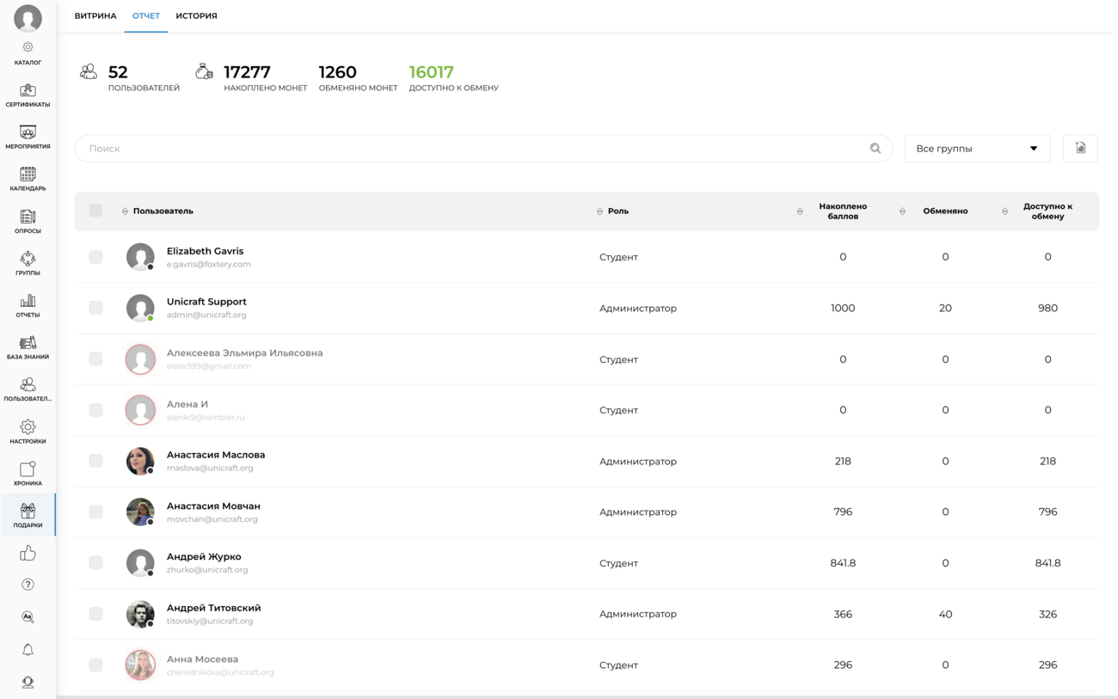The width and height of the screenshot is (1118, 699).
Task: Open the help question mark icon
Action: coord(28,585)
